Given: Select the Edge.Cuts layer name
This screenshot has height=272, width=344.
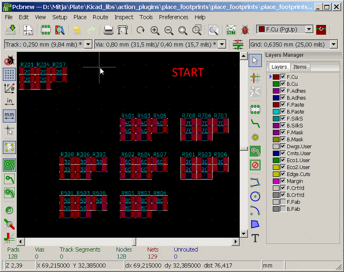Looking at the screenshot, I should tap(298, 174).
